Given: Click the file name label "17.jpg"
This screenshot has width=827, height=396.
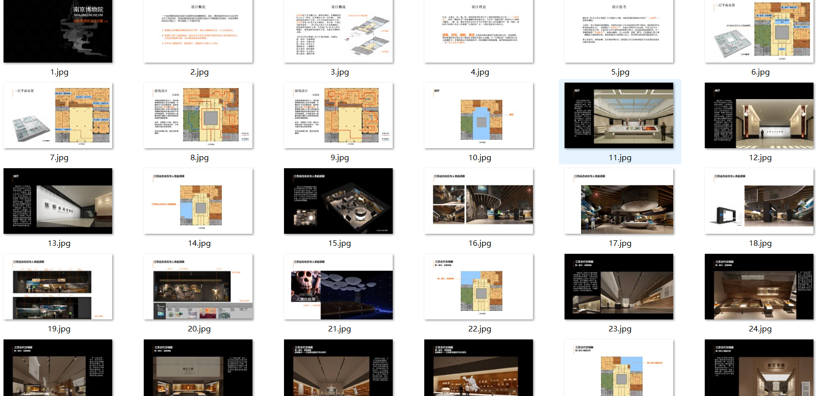Looking at the screenshot, I should point(620,243).
